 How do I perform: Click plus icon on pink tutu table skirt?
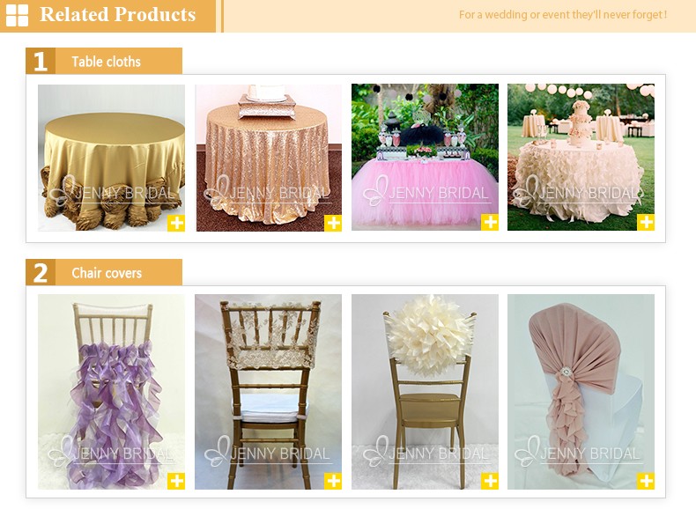490,222
